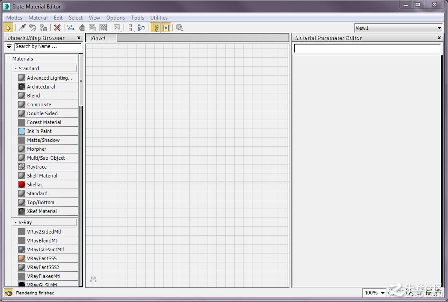Click the teapot render status icon
Image resolution: width=448 pixels, height=302 pixels.
(9, 293)
